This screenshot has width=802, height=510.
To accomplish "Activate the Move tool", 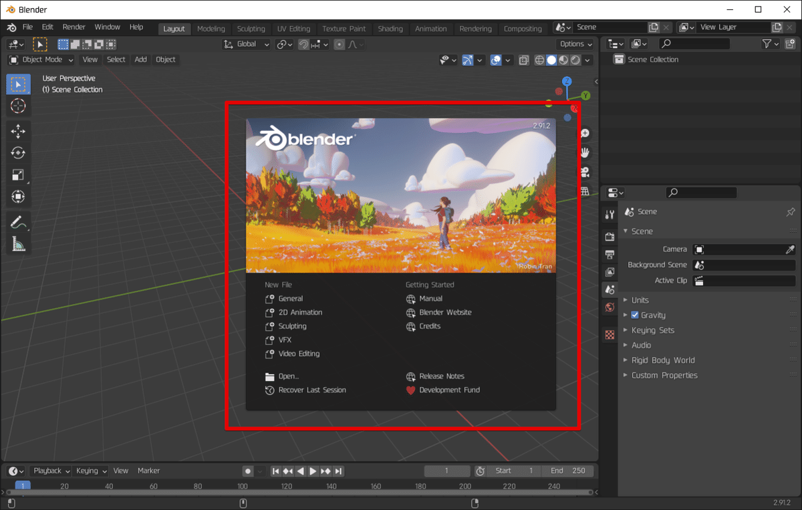I will pos(18,131).
